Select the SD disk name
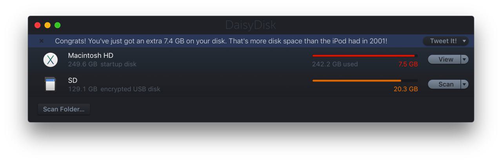The height and width of the screenshot is (162, 502). click(x=73, y=80)
